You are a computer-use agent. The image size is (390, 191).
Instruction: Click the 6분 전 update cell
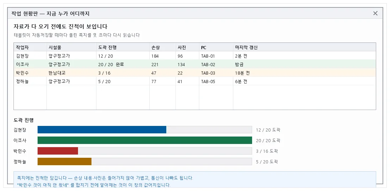coord(305,81)
